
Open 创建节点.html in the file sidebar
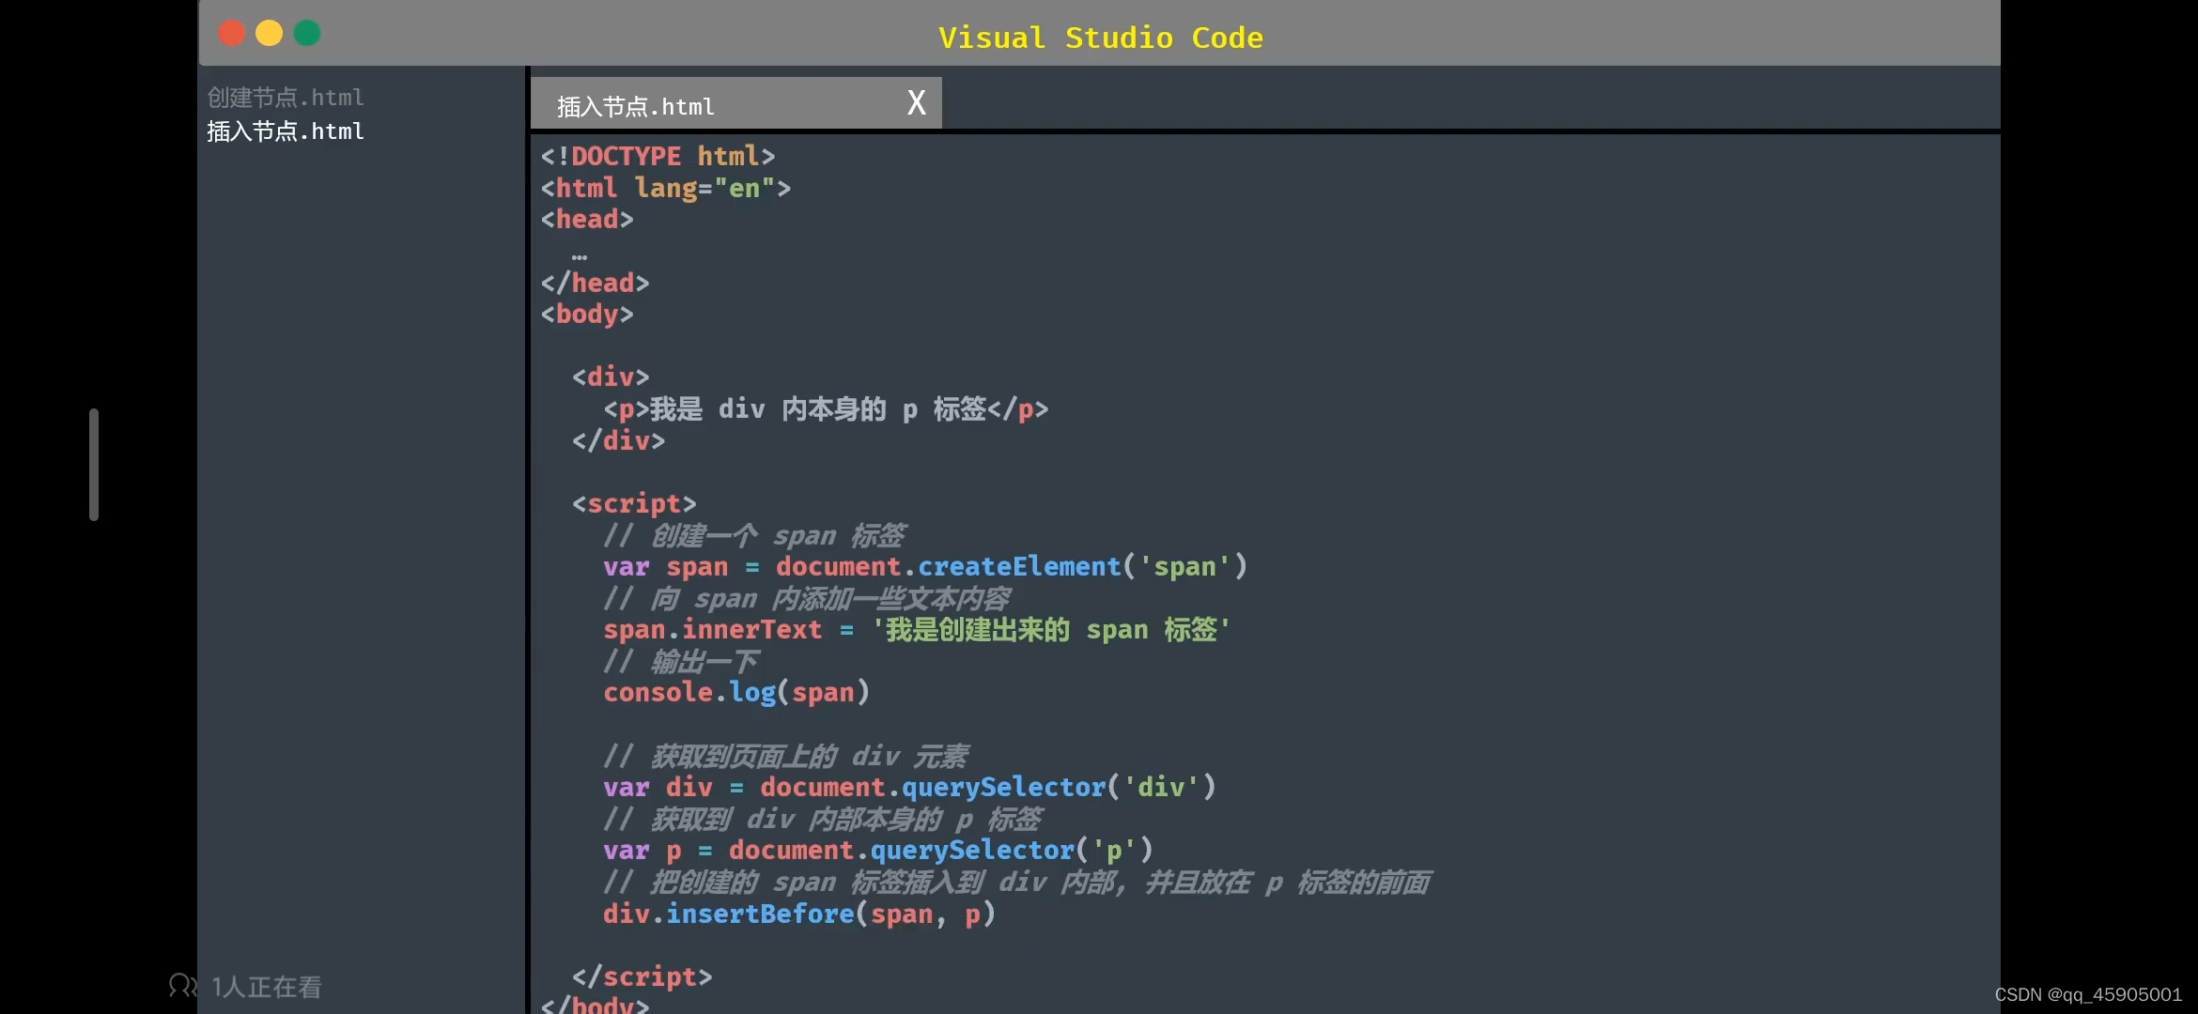tap(286, 98)
